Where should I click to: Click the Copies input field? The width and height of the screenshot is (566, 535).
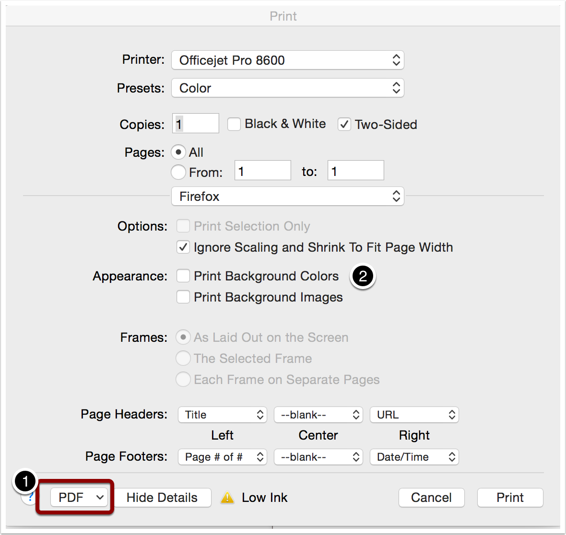pyautogui.click(x=196, y=123)
